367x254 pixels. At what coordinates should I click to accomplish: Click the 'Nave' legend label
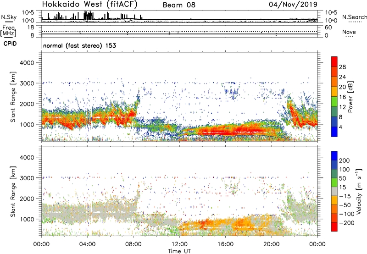(349, 32)
